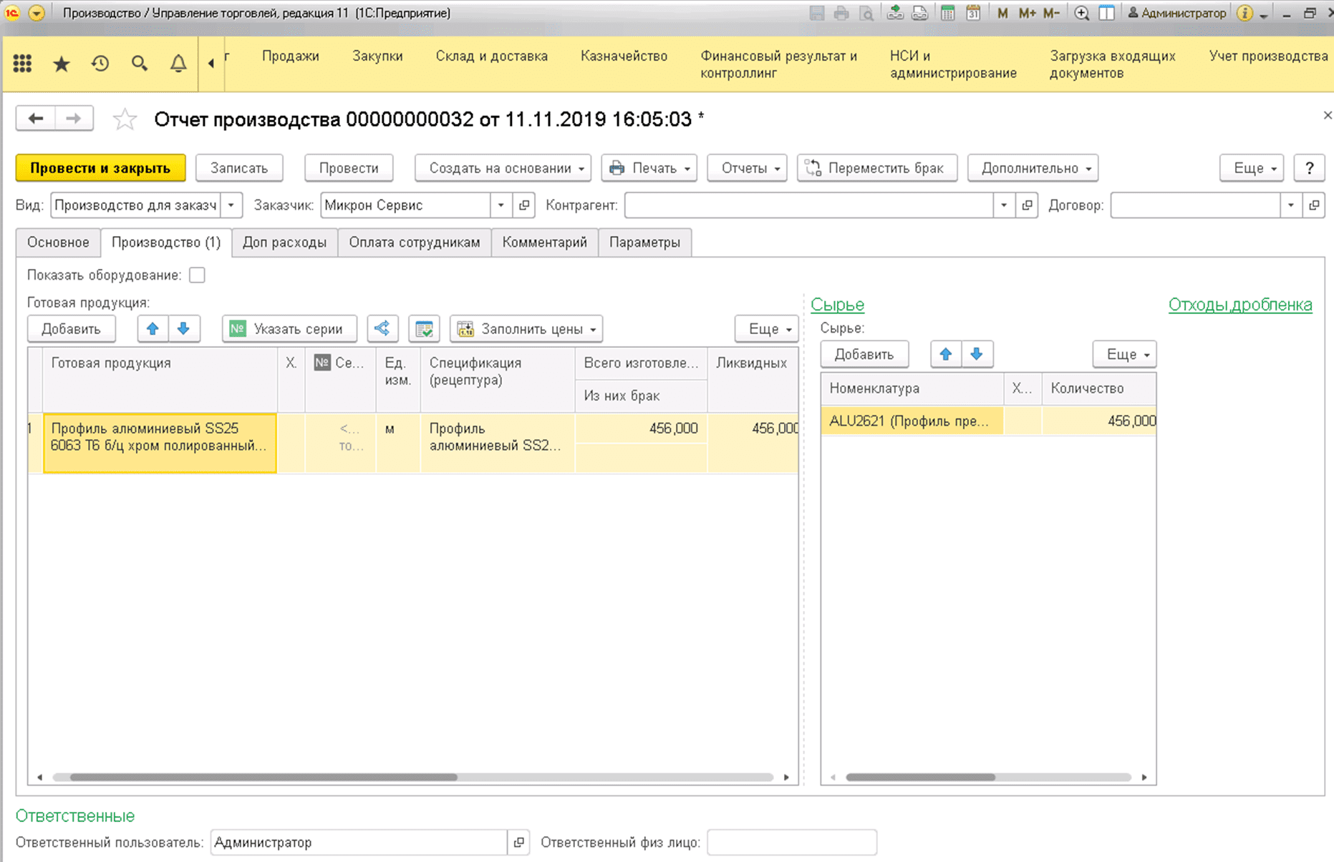The image size is (1334, 862).
Task: Click raw materials horizontal scrollbar
Action: 920,777
